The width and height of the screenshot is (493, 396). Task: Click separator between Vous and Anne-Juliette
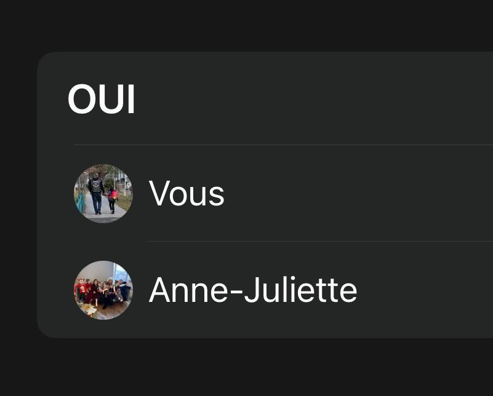[320, 242]
